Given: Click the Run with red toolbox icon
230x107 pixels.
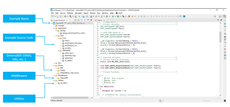Looking at the screenshot, I should [x=123, y=16].
